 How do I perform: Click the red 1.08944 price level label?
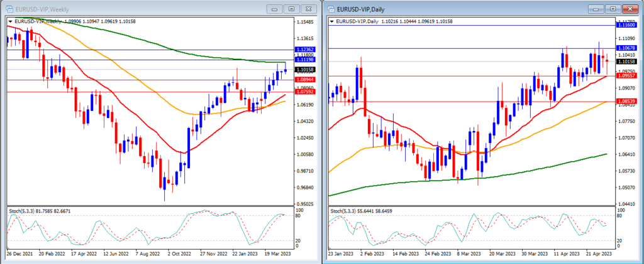[305, 80]
